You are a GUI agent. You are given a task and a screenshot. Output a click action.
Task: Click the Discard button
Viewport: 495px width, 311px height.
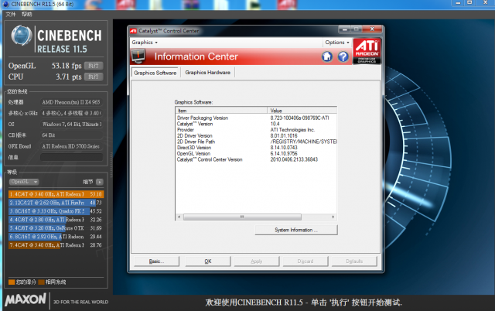(306, 261)
